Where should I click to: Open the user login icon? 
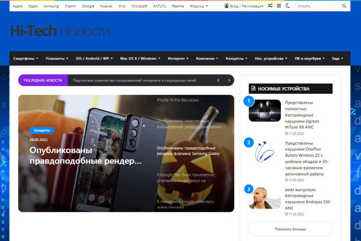pyautogui.click(x=227, y=6)
